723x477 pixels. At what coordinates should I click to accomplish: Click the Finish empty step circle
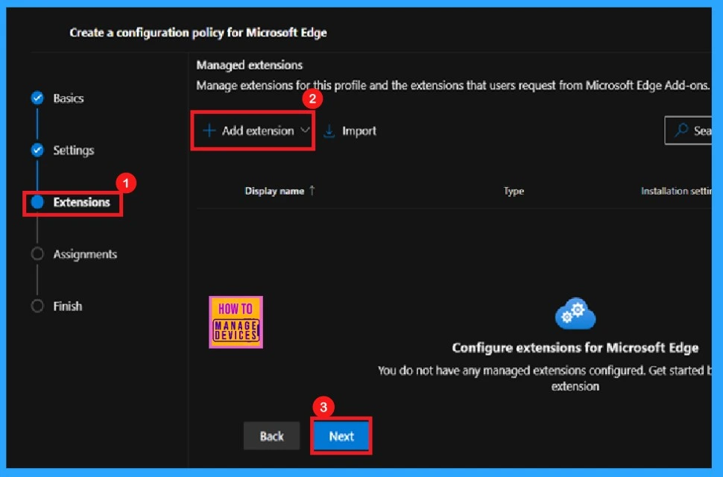(37, 306)
